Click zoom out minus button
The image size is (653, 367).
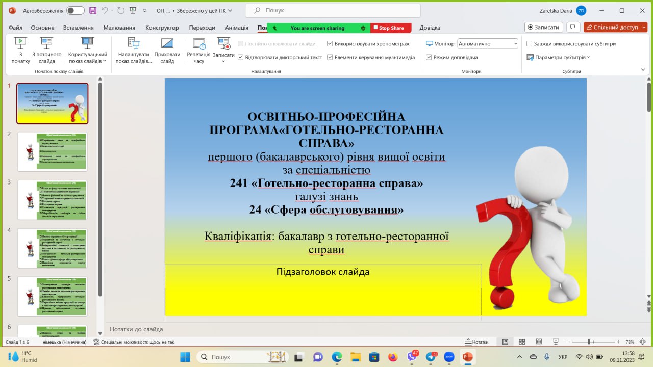567,342
